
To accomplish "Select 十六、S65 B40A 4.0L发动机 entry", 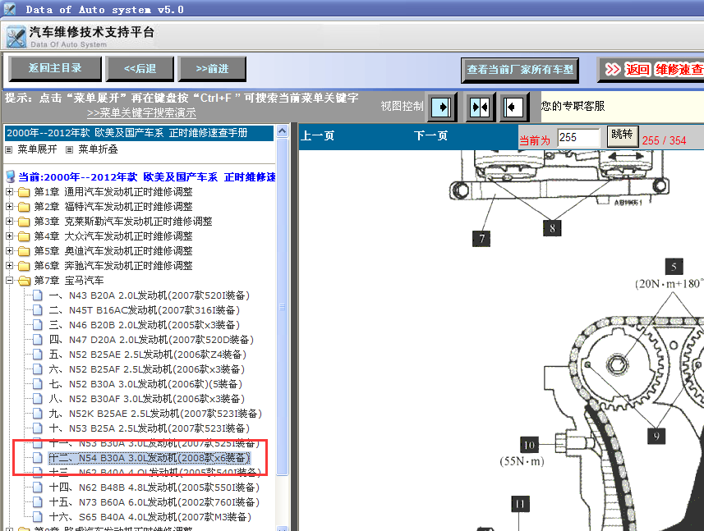I will tap(150, 517).
